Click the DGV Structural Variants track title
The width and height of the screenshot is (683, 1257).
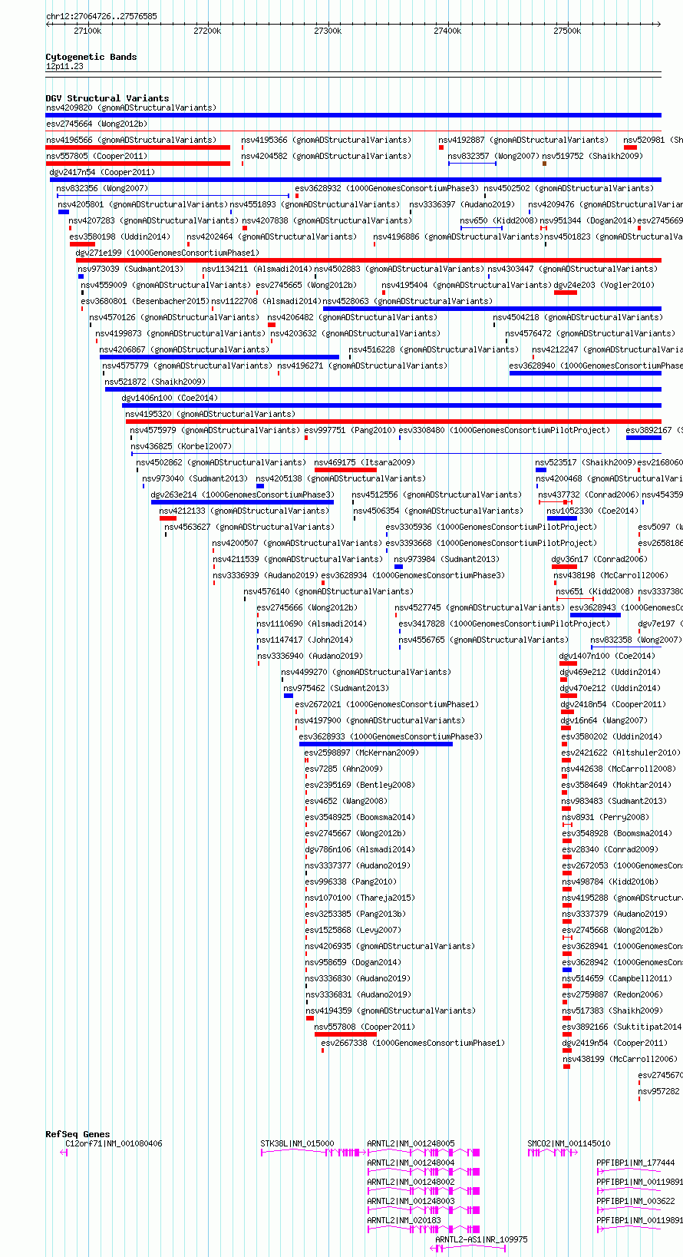pyautogui.click(x=107, y=98)
